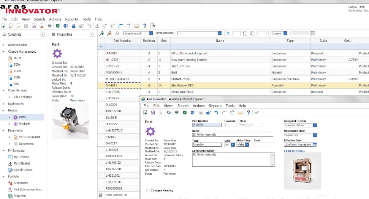Click the Name field 3D Printer Assembly
This screenshot has width=369, height=199.
pos(233,135)
